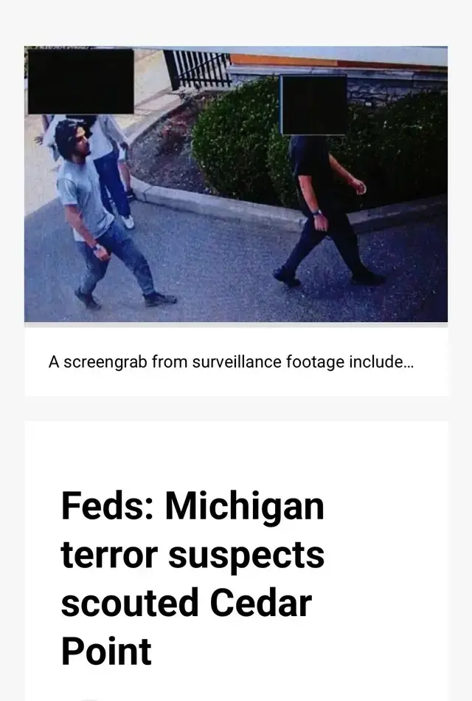
Task: Open the surveillance footage screengrab image
Action: (x=236, y=184)
